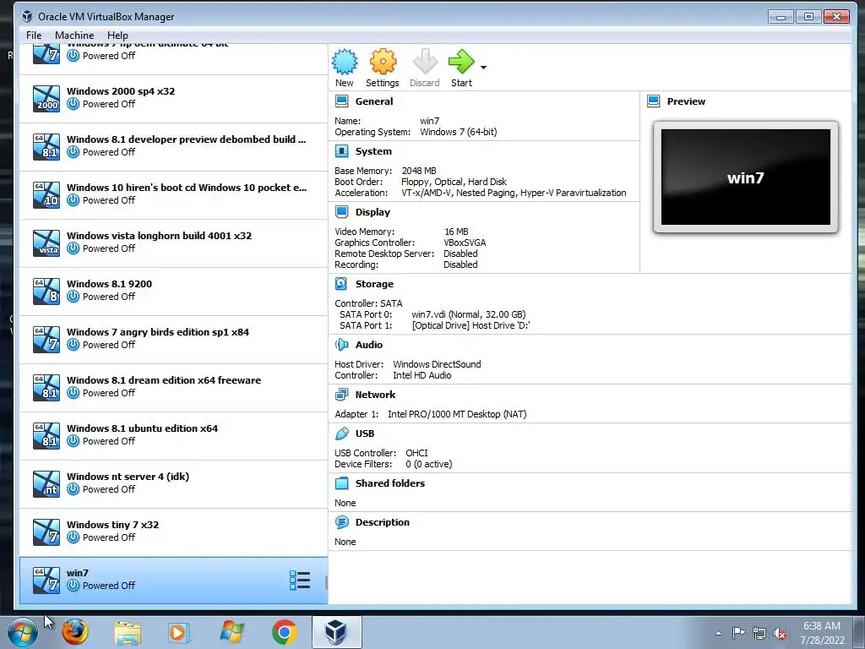Image resolution: width=865 pixels, height=649 pixels.
Task: Click the Optical Drive Host Drive entry
Action: (471, 325)
